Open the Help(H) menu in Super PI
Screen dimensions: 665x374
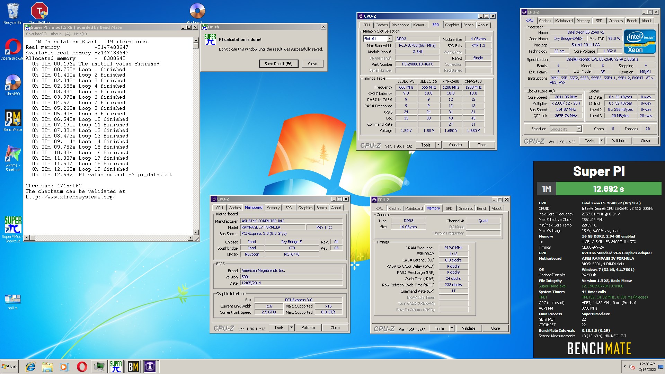click(x=80, y=34)
